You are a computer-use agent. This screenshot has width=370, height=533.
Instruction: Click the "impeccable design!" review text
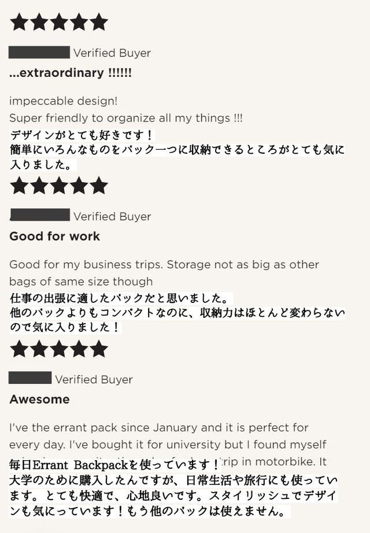click(64, 101)
